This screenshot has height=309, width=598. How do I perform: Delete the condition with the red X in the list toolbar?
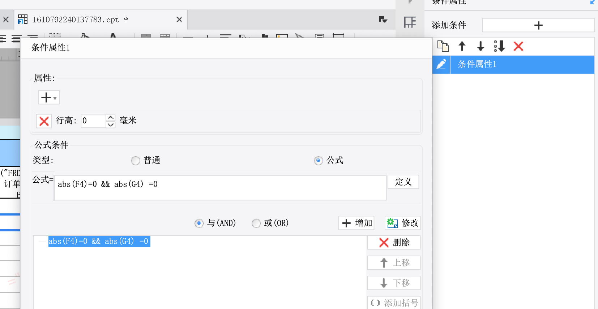tap(518, 46)
